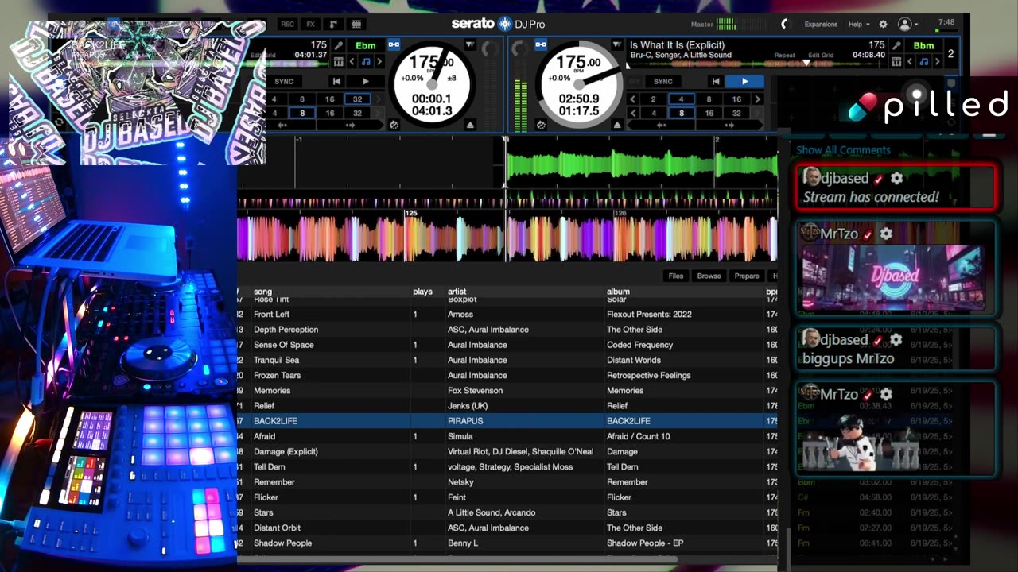Viewport: 1018px width, 572px height.
Task: Toggle the right deck slip mode icon
Action: (541, 125)
